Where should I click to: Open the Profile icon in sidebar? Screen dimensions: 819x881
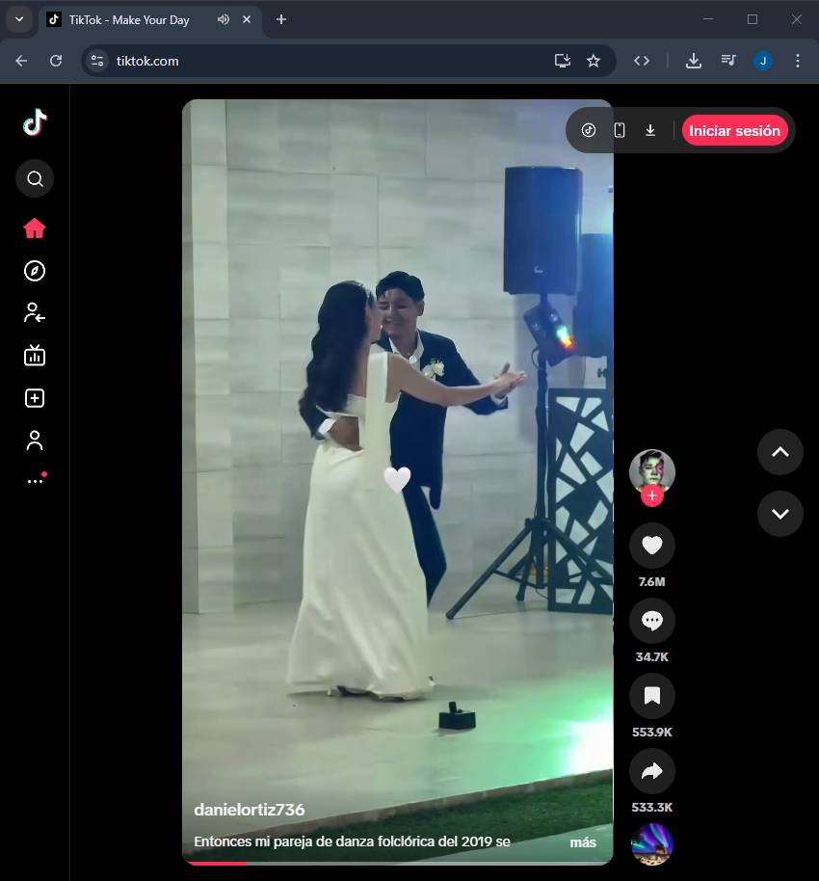click(x=35, y=440)
